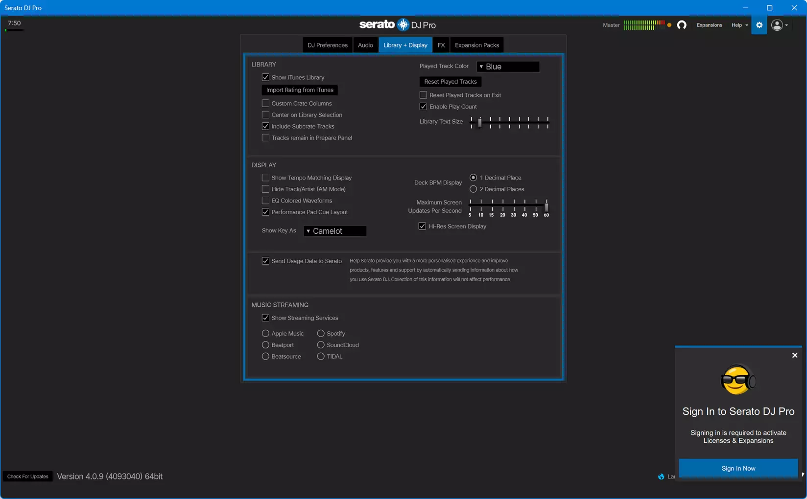Disable Include Subcrate Tracks
The width and height of the screenshot is (807, 499).
pos(265,126)
